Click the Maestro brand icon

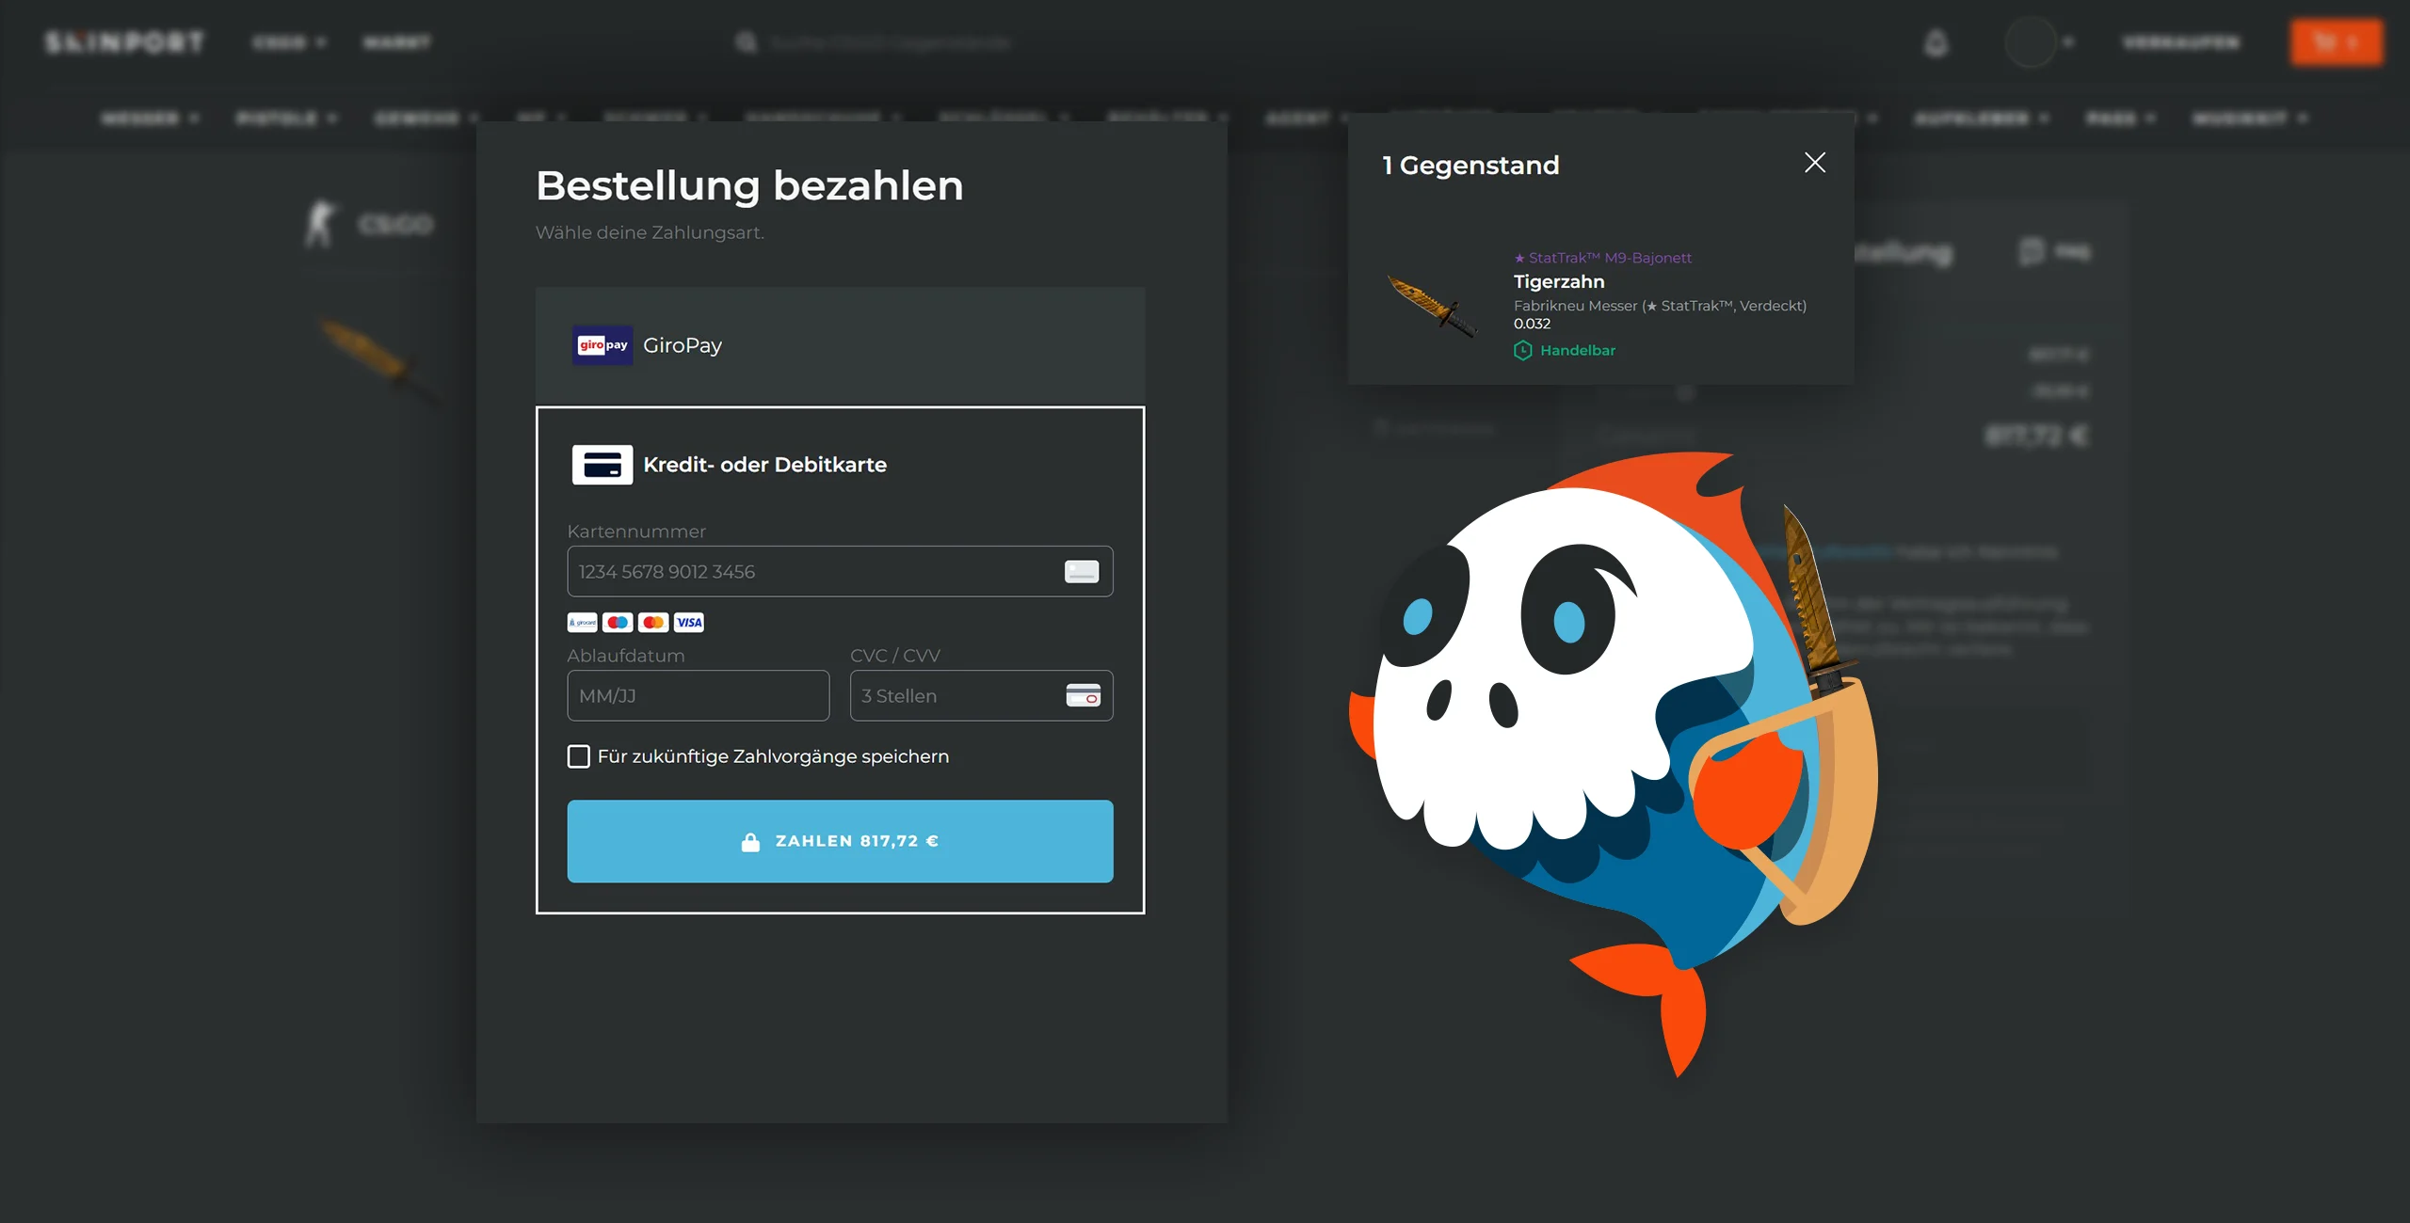coord(618,623)
